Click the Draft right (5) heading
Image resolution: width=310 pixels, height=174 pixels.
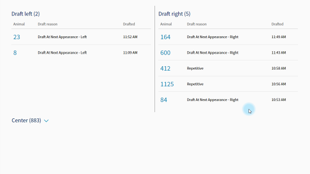pyautogui.click(x=174, y=14)
